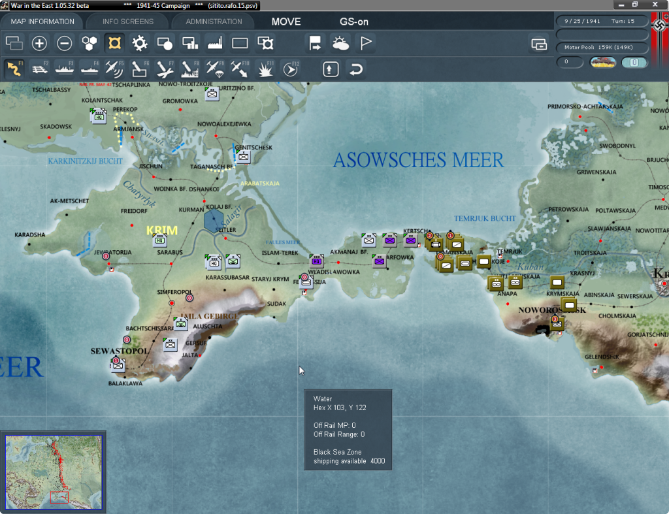
Task: Select the F5 air recon icon
Action: (114, 69)
